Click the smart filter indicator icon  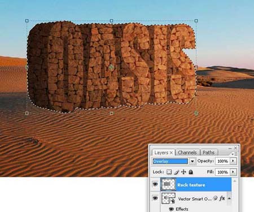point(216,198)
